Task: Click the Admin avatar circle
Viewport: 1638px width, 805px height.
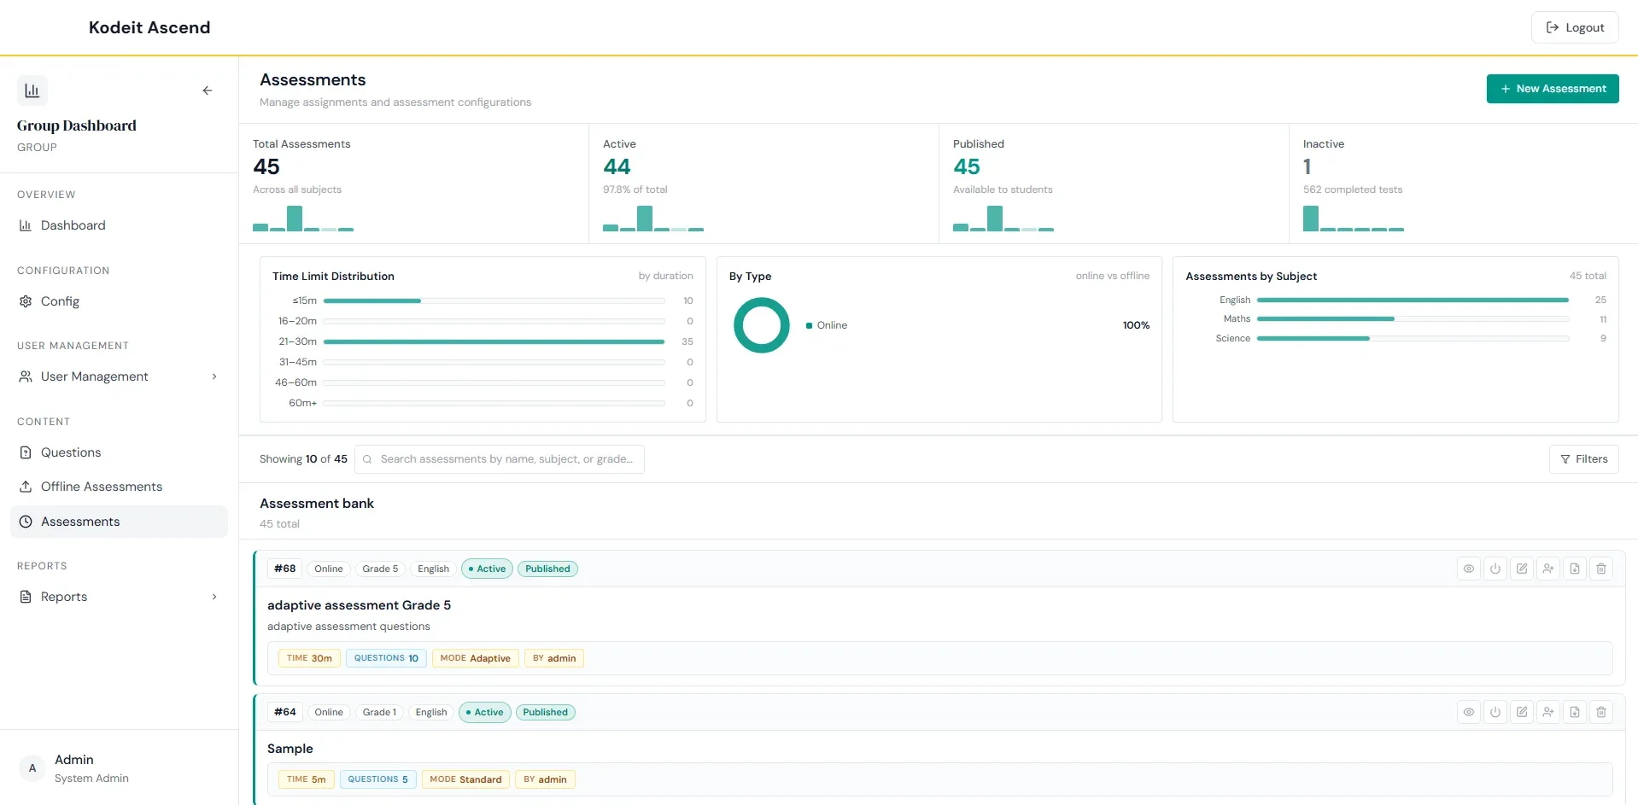Action: coord(32,768)
